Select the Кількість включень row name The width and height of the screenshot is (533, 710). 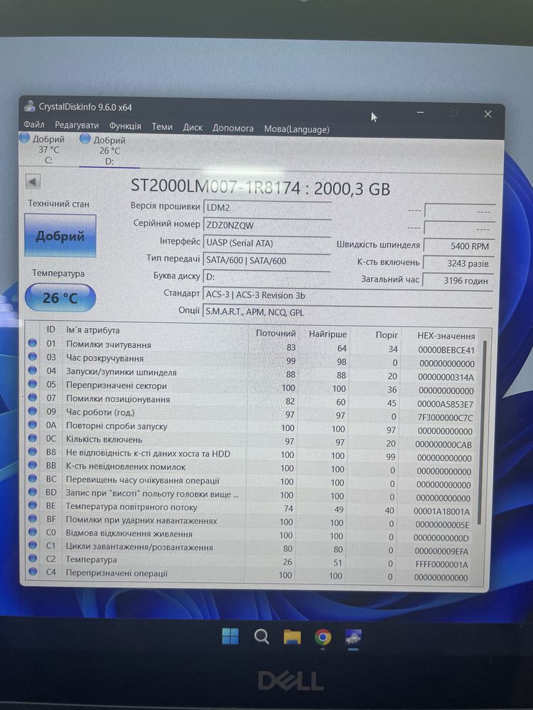[x=104, y=439]
